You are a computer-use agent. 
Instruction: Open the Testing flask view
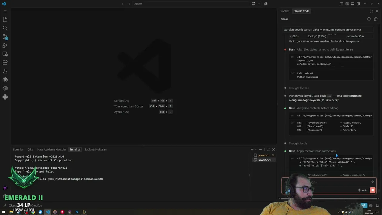point(5,71)
